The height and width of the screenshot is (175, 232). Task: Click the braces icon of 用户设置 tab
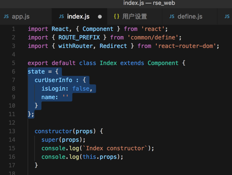(x=116, y=17)
